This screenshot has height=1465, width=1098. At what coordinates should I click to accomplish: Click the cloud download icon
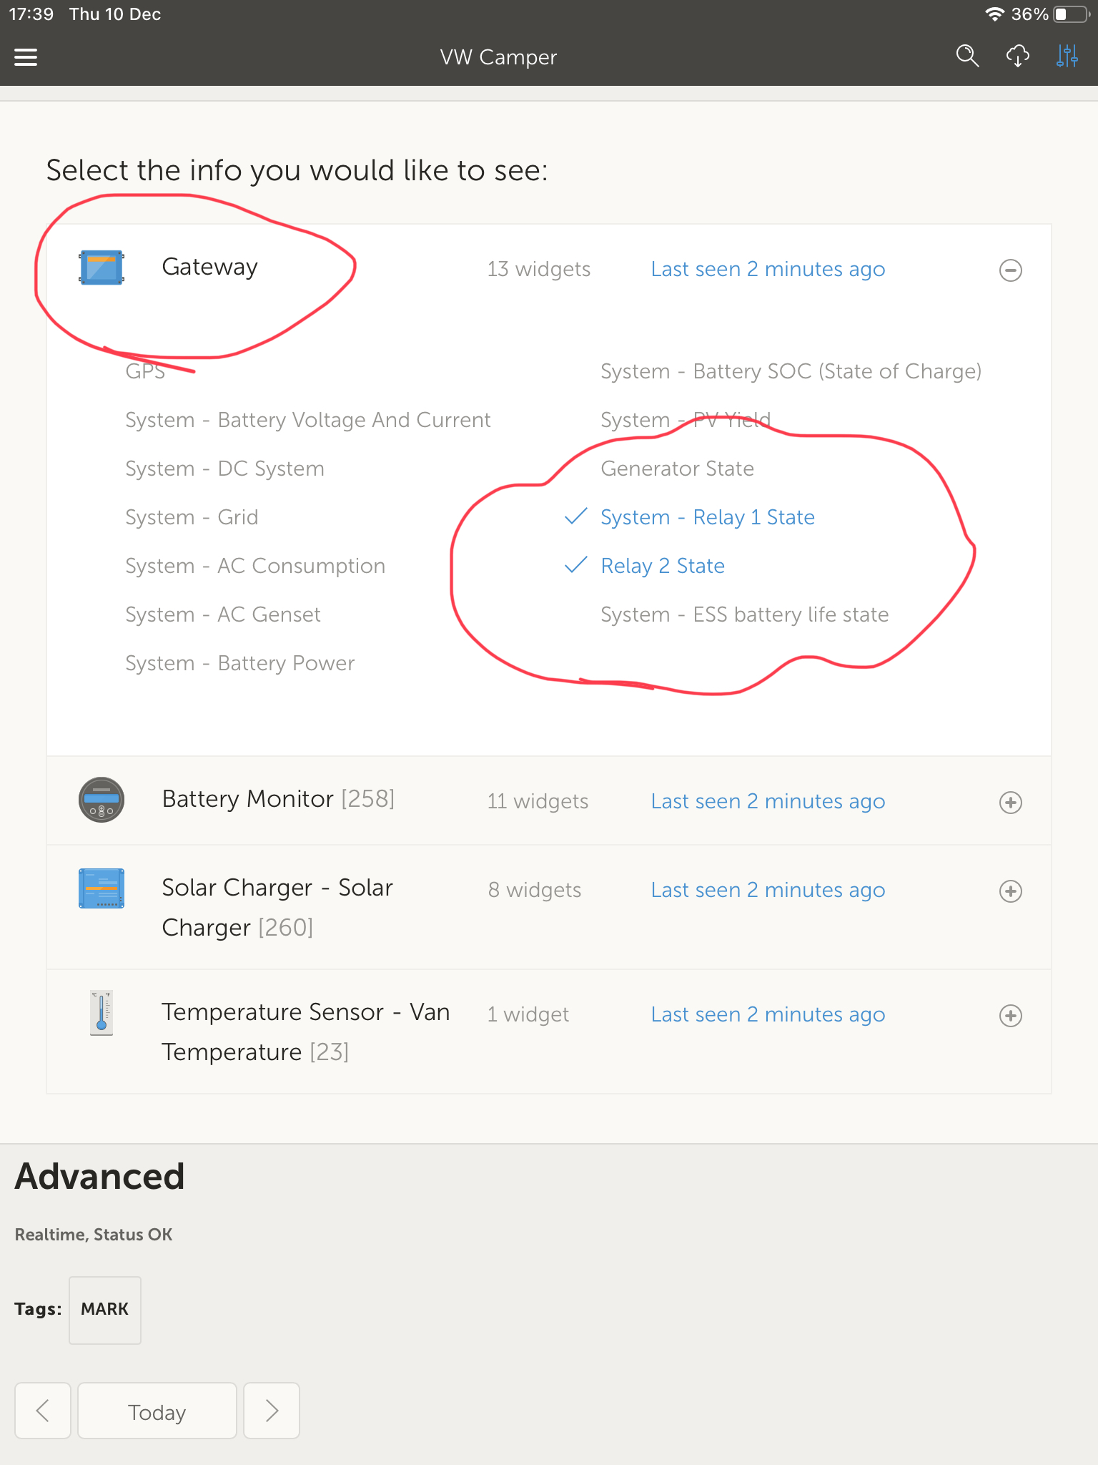(x=1017, y=56)
